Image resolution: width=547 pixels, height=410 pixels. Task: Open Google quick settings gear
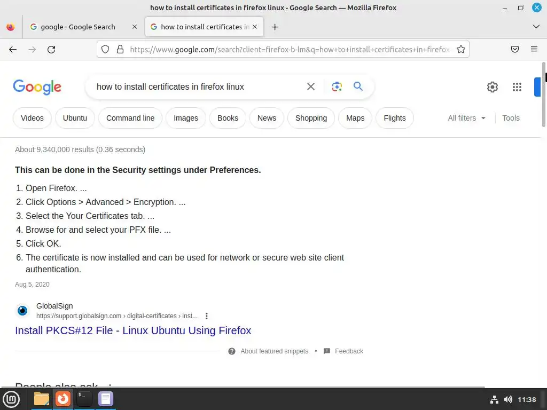(x=492, y=87)
